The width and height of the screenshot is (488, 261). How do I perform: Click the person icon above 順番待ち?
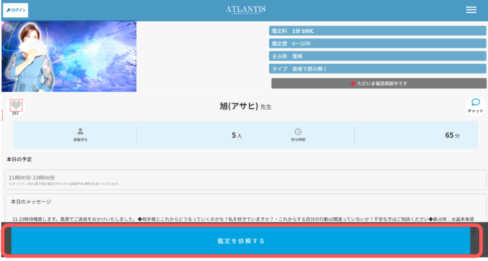[80, 131]
